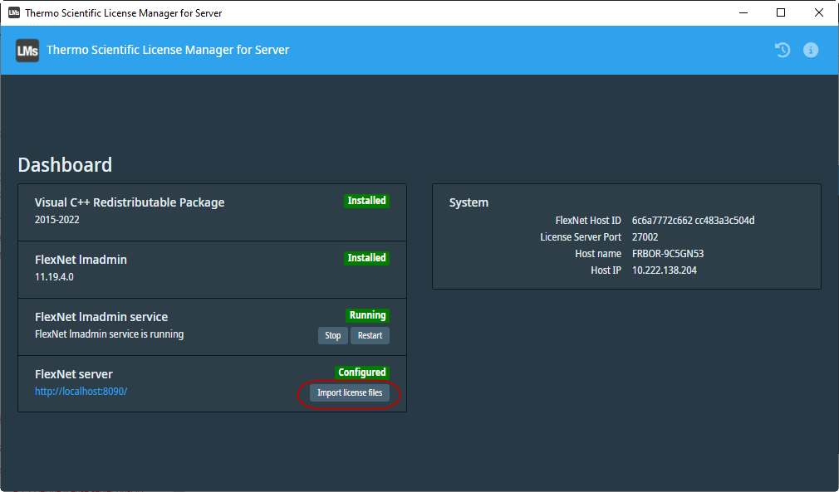839x492 pixels.
Task: Open the http://localhost:8090/ link
Action: [x=81, y=391]
